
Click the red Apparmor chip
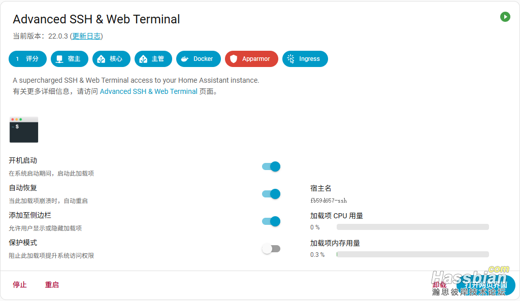[x=251, y=59]
